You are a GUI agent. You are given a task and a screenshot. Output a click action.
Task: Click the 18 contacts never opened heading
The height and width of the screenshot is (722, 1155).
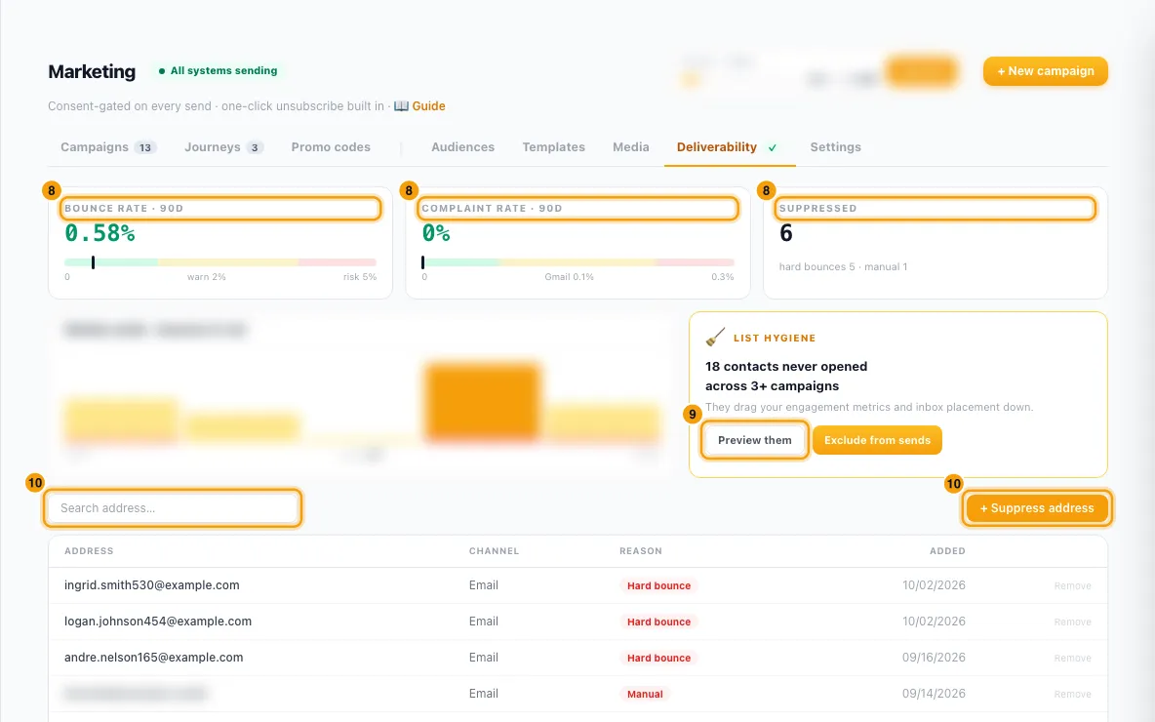[x=786, y=377]
